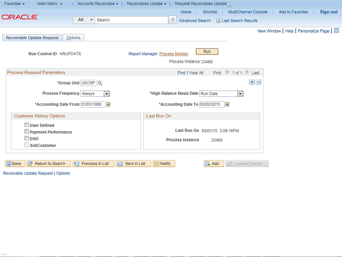This screenshot has width=342, height=257.
Task: Open the Report Manager link
Action: tap(143, 54)
